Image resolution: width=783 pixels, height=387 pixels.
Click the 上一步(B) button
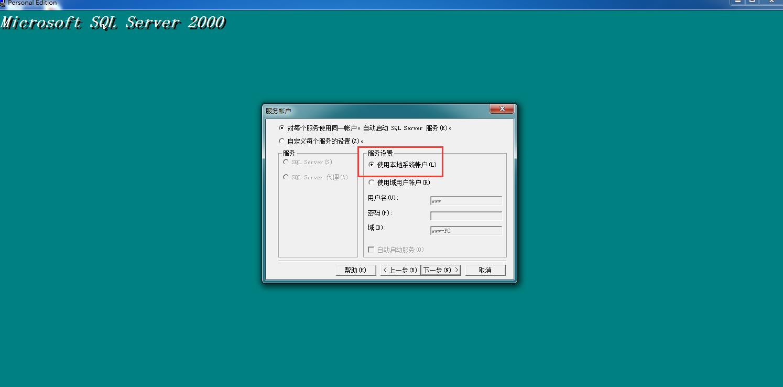pyautogui.click(x=399, y=270)
